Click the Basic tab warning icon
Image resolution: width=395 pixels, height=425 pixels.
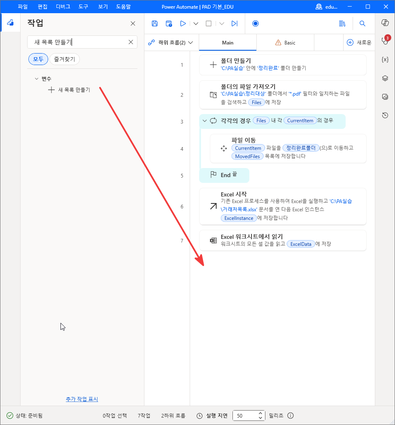click(x=278, y=42)
